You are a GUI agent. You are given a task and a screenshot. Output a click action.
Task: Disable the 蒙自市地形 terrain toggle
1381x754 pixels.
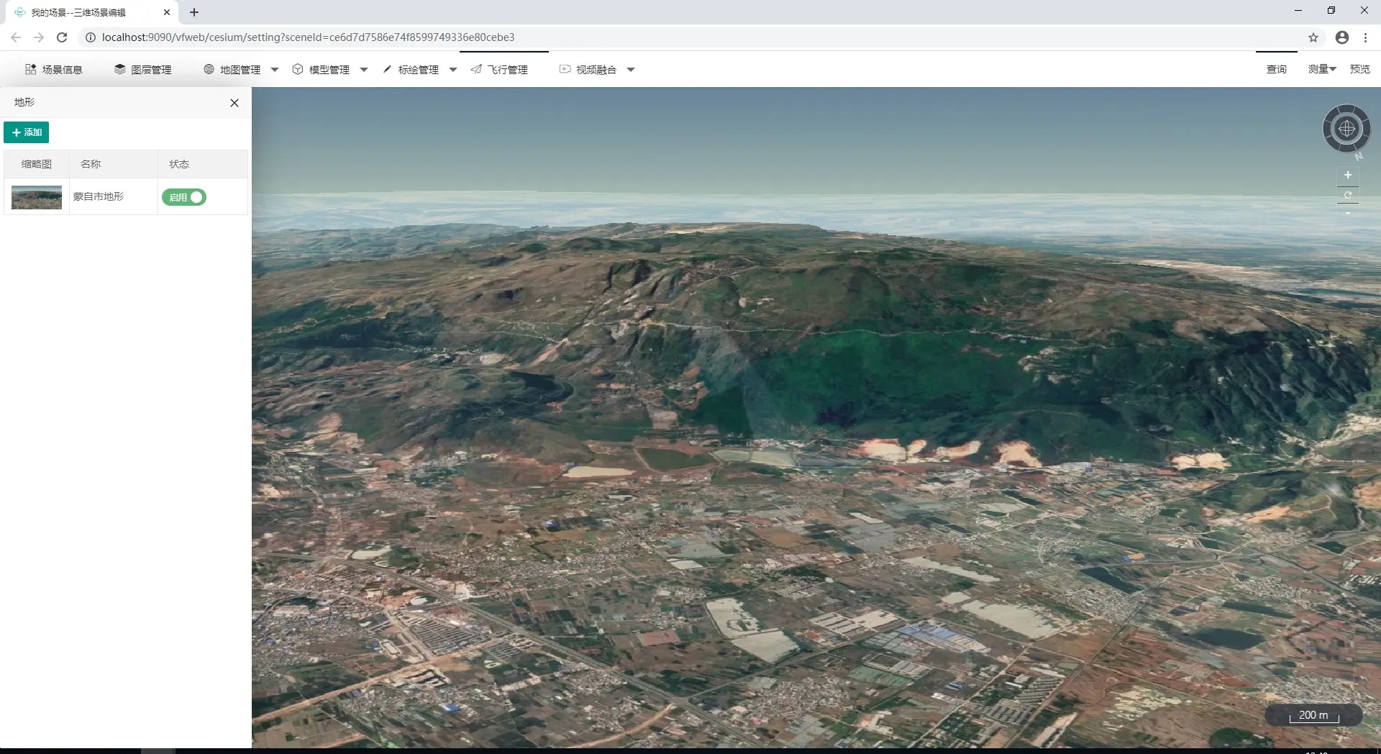click(184, 197)
